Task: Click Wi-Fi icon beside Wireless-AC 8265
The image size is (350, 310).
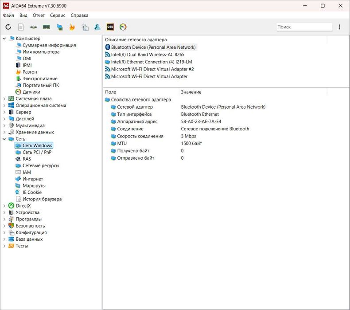Action: pos(108,55)
